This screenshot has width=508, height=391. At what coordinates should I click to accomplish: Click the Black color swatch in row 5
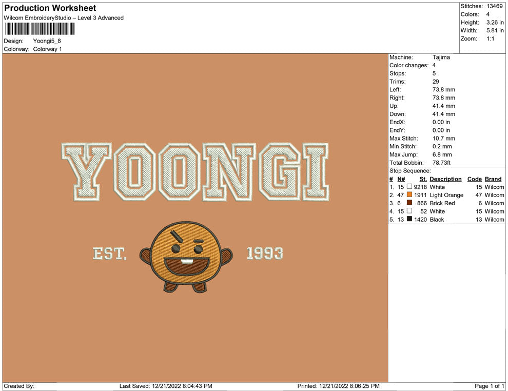tap(409, 219)
